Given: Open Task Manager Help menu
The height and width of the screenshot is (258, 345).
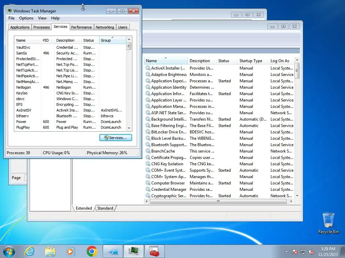Looking at the screenshot, I should tap(55, 18).
